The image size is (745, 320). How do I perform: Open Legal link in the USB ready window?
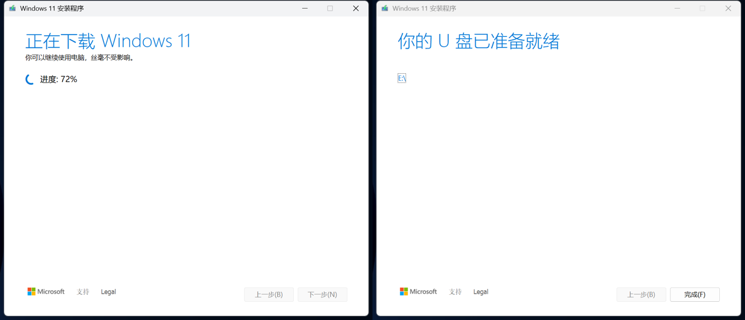[x=480, y=292]
